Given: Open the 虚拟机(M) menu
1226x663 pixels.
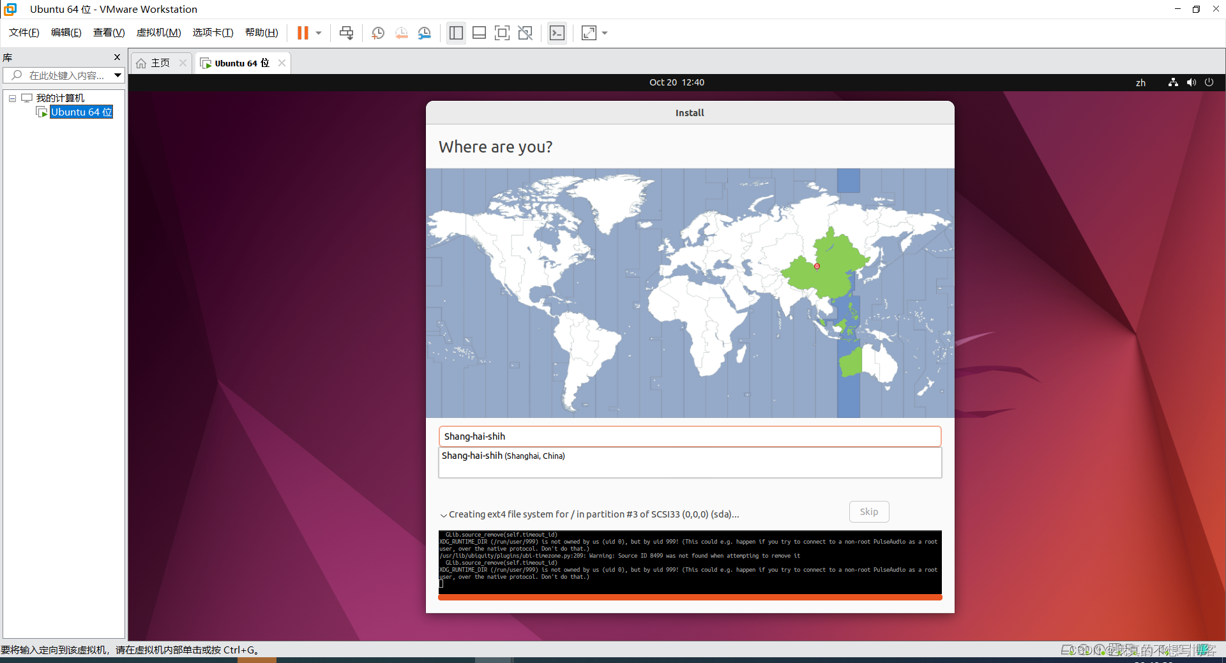Looking at the screenshot, I should (159, 33).
